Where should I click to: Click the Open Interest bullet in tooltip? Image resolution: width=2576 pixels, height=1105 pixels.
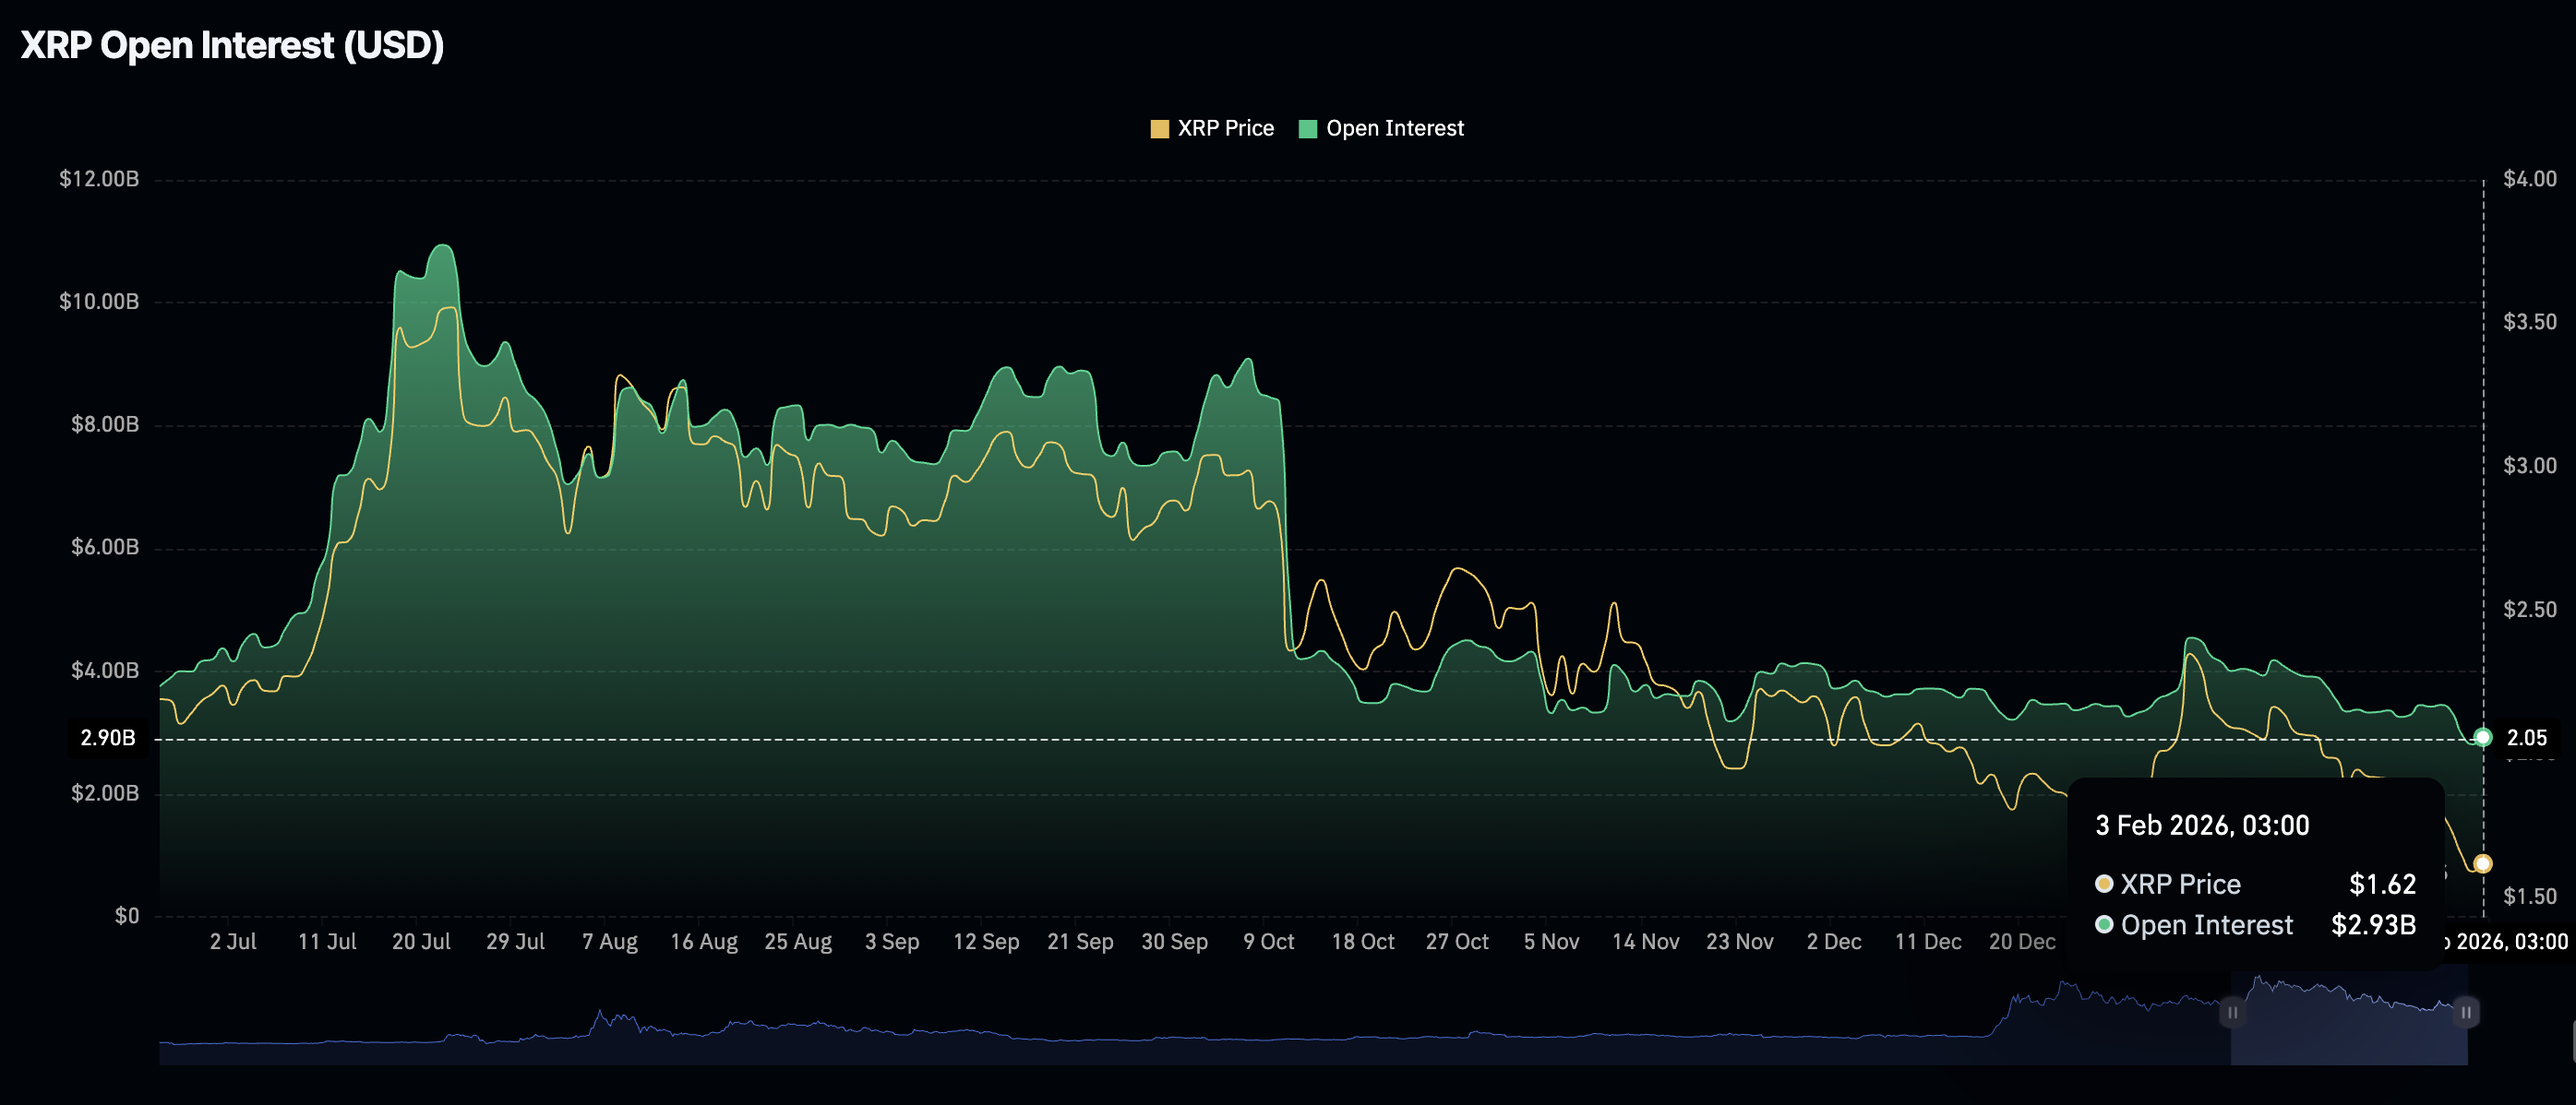pyautogui.click(x=2104, y=925)
